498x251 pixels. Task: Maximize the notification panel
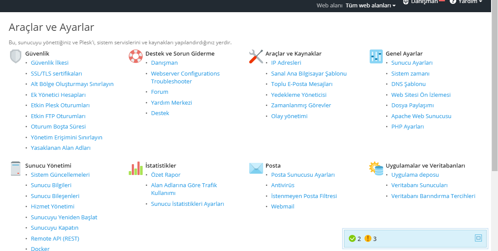pos(478,238)
